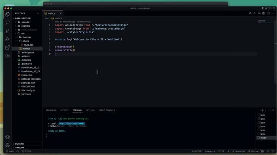
Task: Open the .prettierrc file
Action: tap(27, 64)
